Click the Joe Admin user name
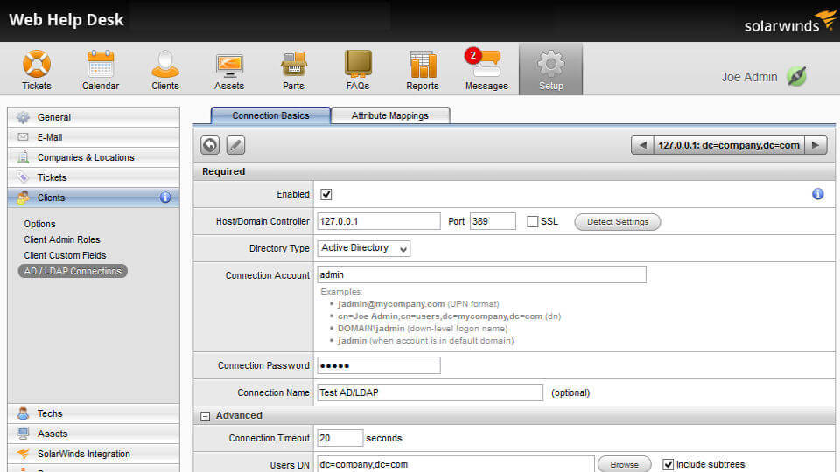The width and height of the screenshot is (840, 472). (749, 77)
